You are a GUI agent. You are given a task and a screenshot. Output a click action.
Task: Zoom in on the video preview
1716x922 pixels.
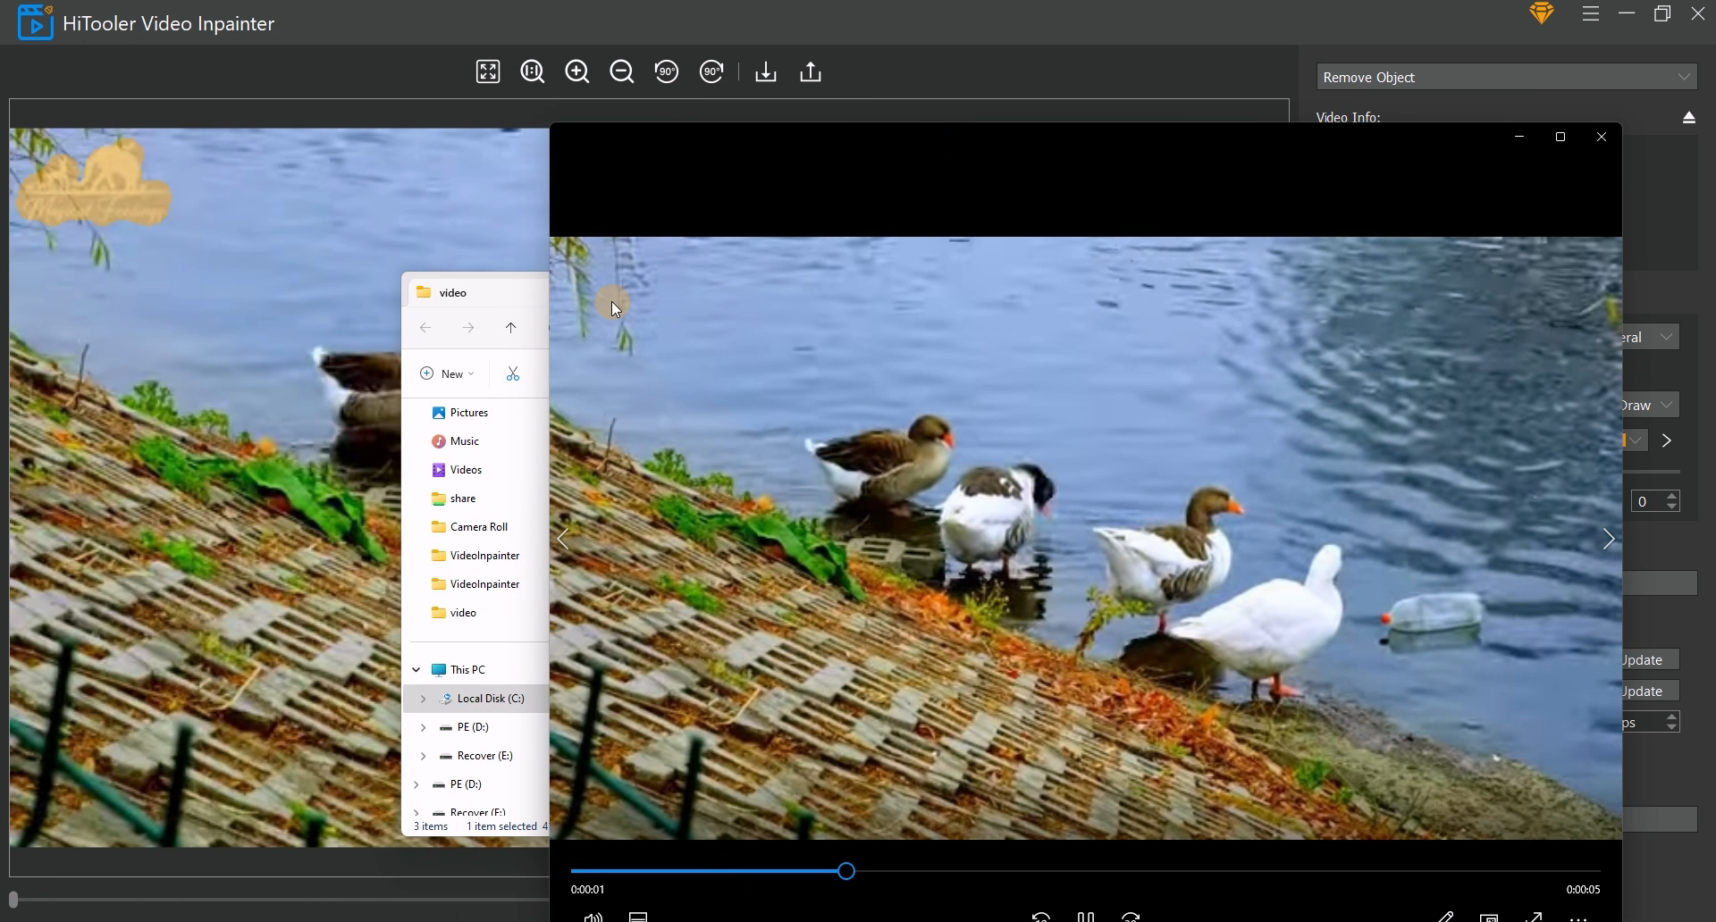(x=576, y=71)
